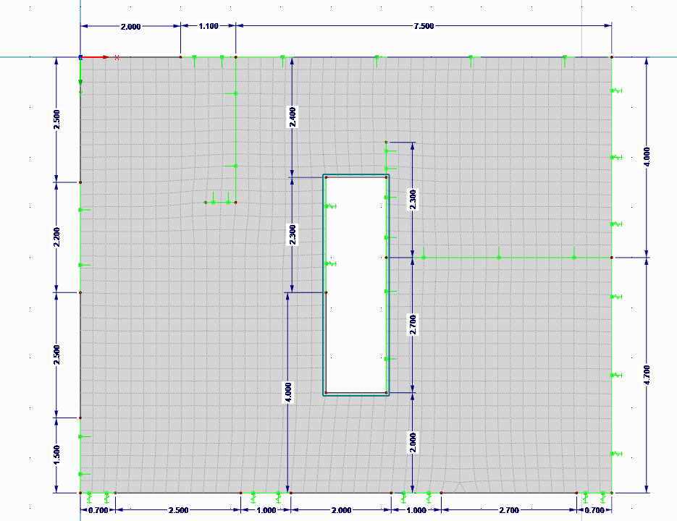Click the 4.700 vertical dimension label
Image resolution: width=677 pixels, height=521 pixels.
click(647, 375)
